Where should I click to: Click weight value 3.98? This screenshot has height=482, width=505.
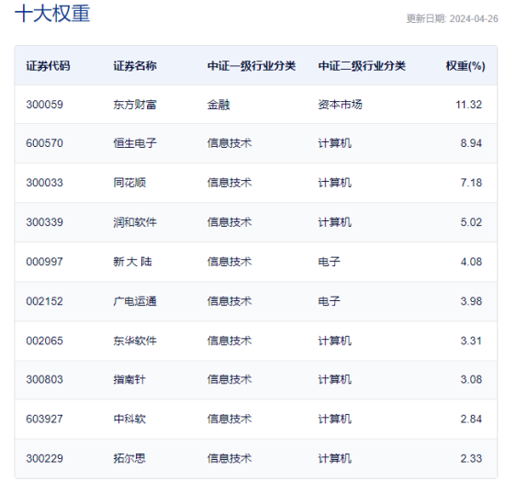pyautogui.click(x=471, y=301)
